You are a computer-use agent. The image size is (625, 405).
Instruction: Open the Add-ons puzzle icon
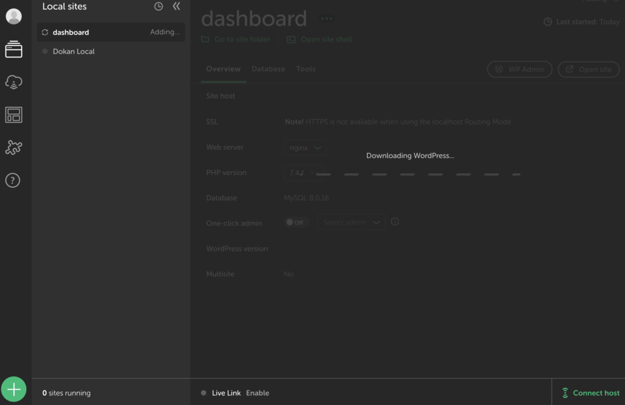click(x=13, y=148)
